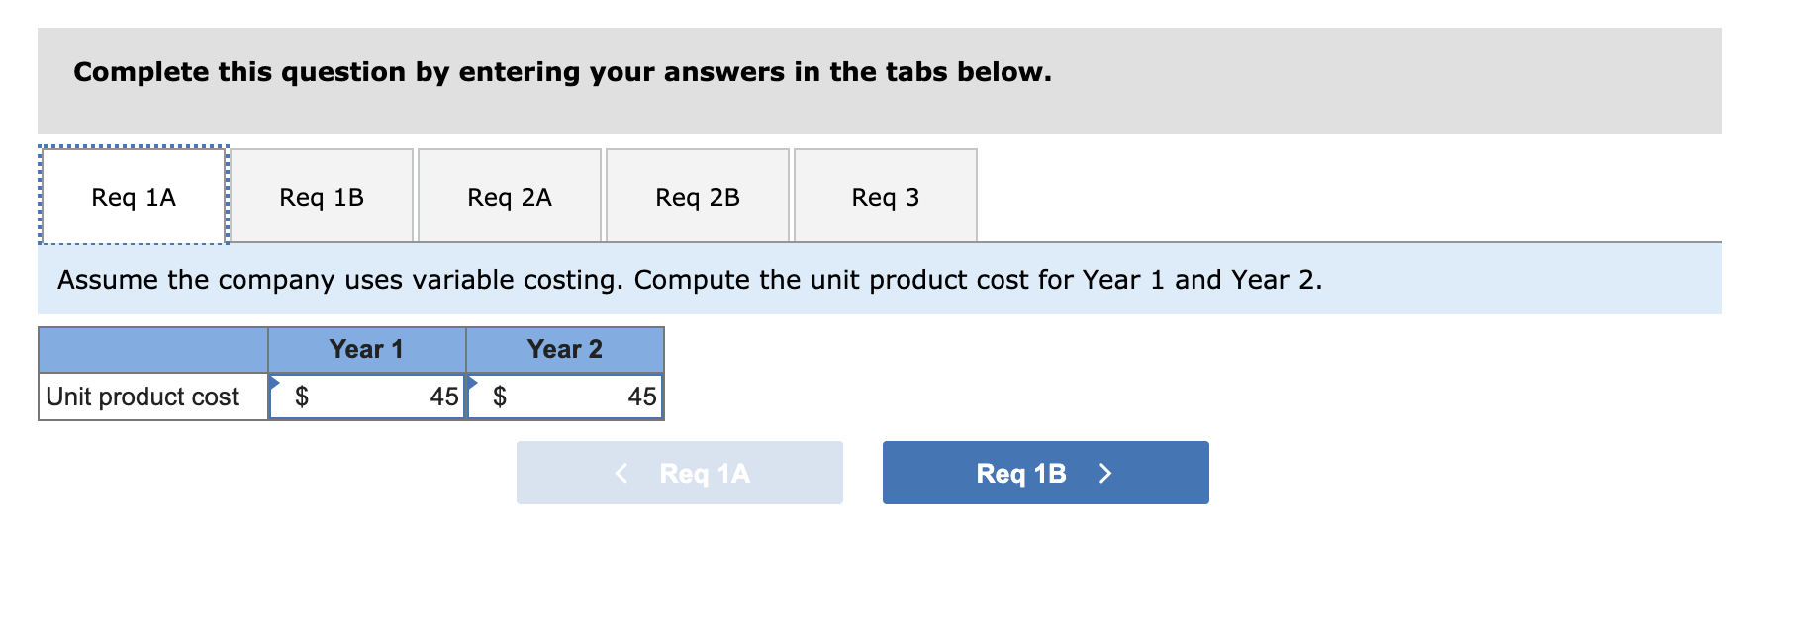This screenshot has width=1815, height=617.
Task: Select the Req 2B tab
Action: 697,196
